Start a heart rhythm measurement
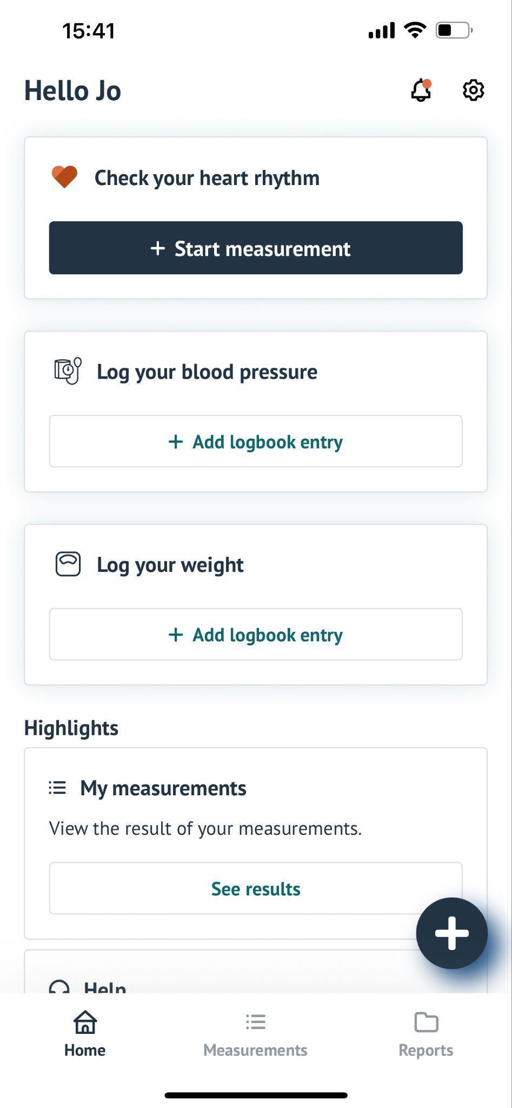 point(256,248)
